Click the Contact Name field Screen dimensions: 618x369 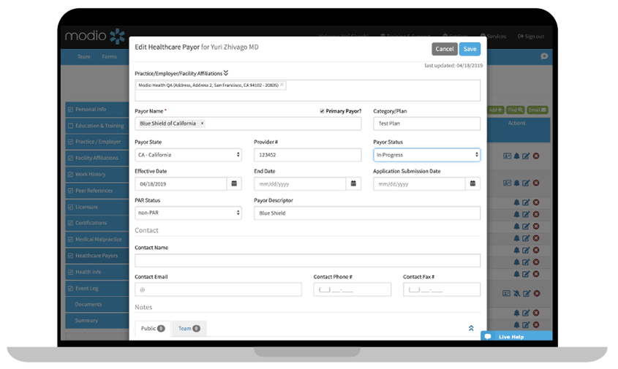point(307,260)
